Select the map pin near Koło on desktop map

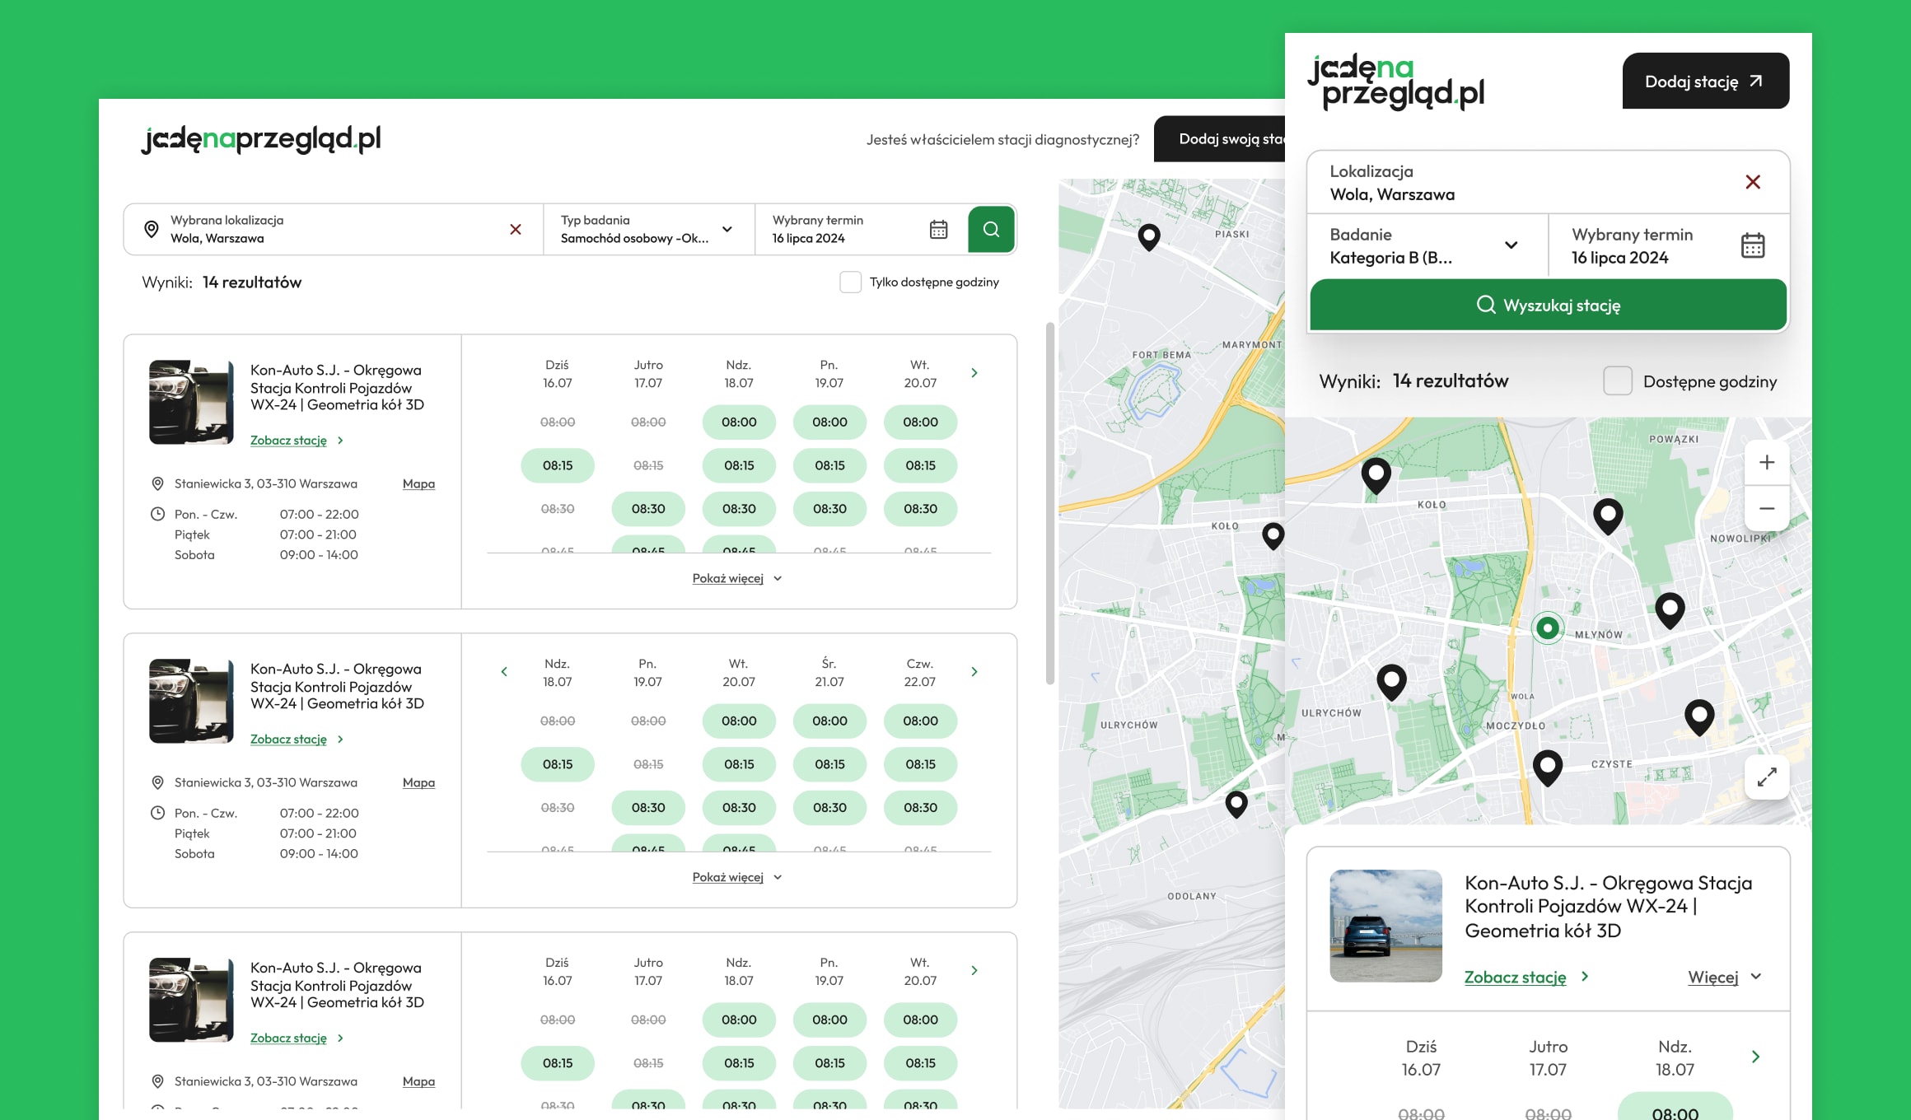pyautogui.click(x=1273, y=536)
